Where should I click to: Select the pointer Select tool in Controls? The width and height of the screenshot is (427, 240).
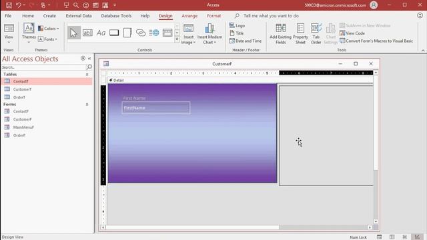point(74,33)
